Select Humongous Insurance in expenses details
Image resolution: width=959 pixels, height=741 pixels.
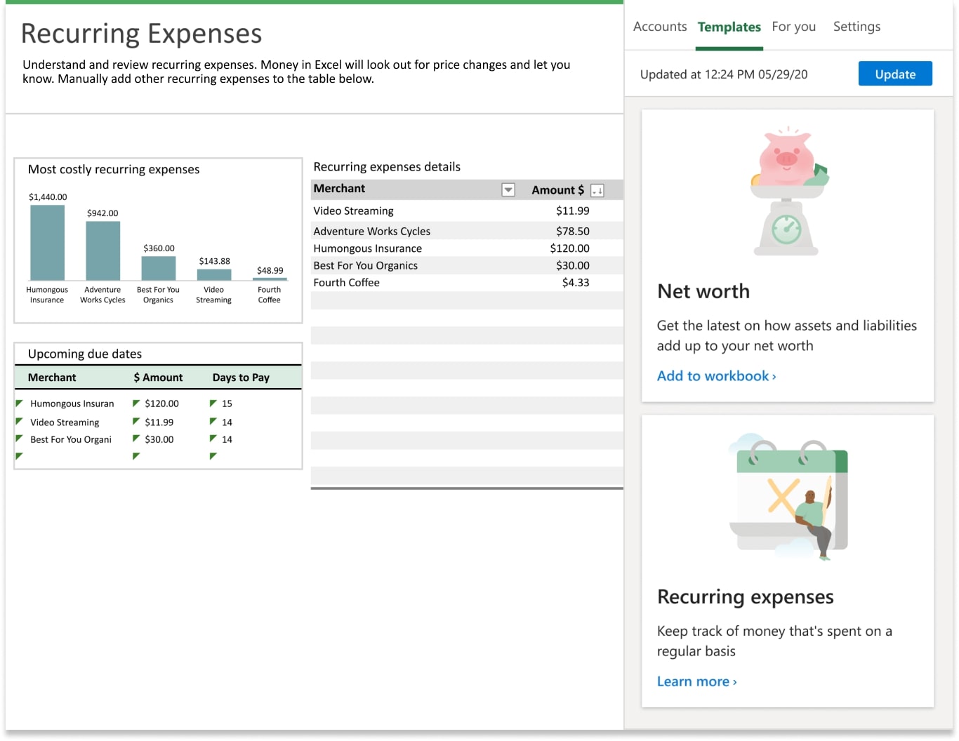tap(368, 248)
